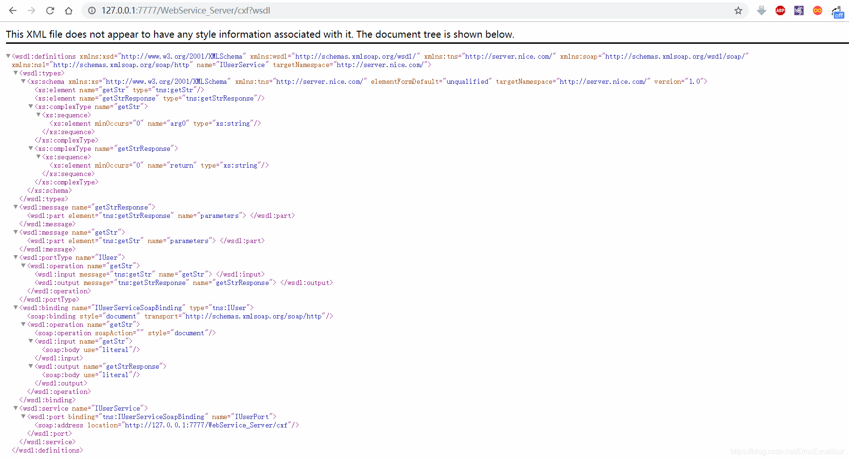Image resolution: width=849 pixels, height=460 pixels.
Task: Click the closing /wsdl:binding tag
Action: coord(47,400)
